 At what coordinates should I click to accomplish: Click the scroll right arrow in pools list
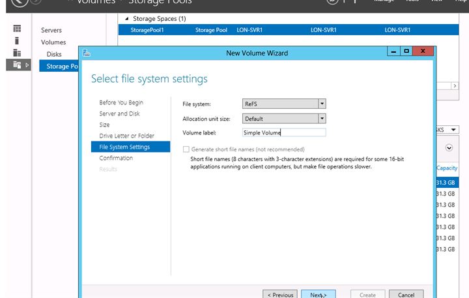(x=455, y=85)
